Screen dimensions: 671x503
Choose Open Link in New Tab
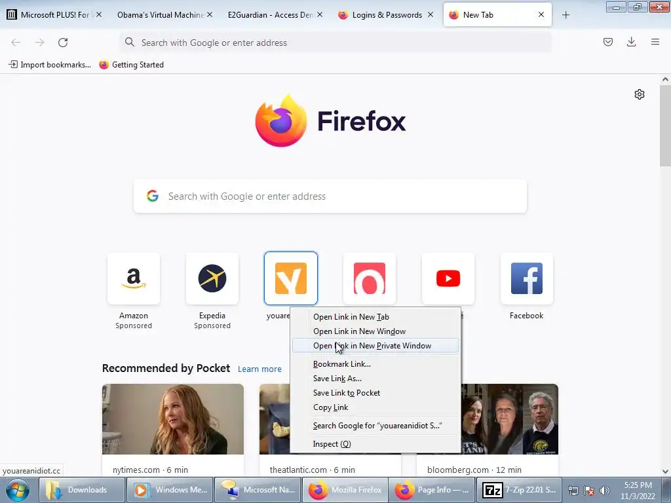coord(375,317)
